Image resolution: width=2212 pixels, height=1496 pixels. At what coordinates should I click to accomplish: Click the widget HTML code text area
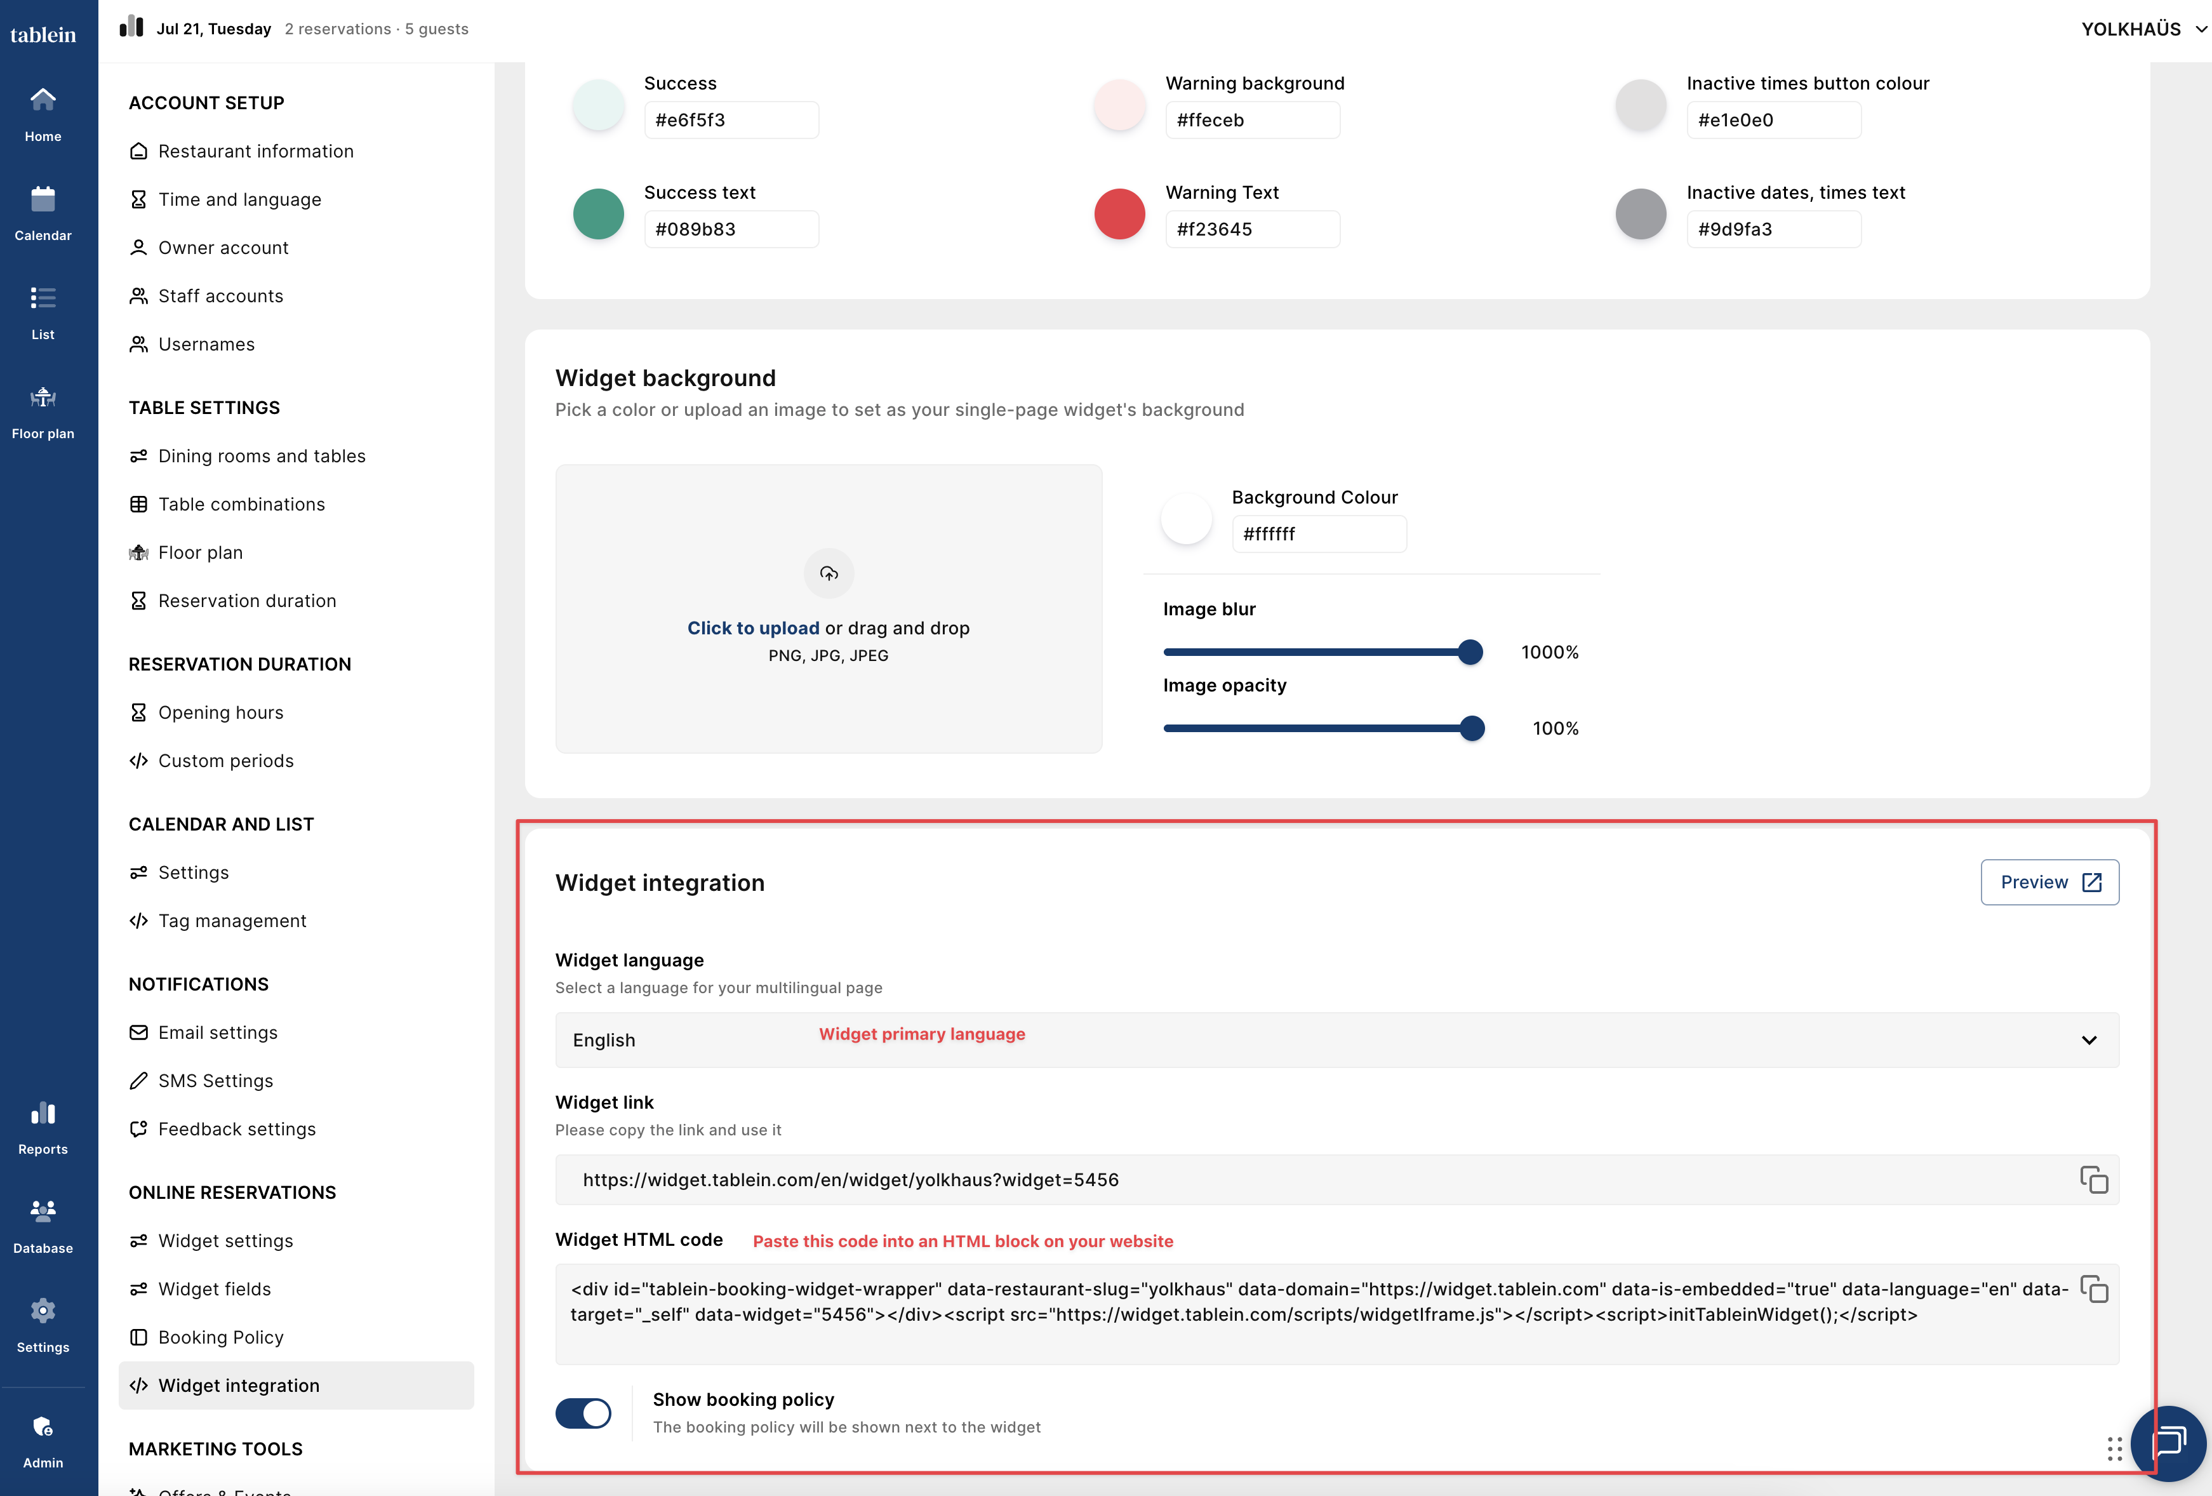tap(1336, 1313)
